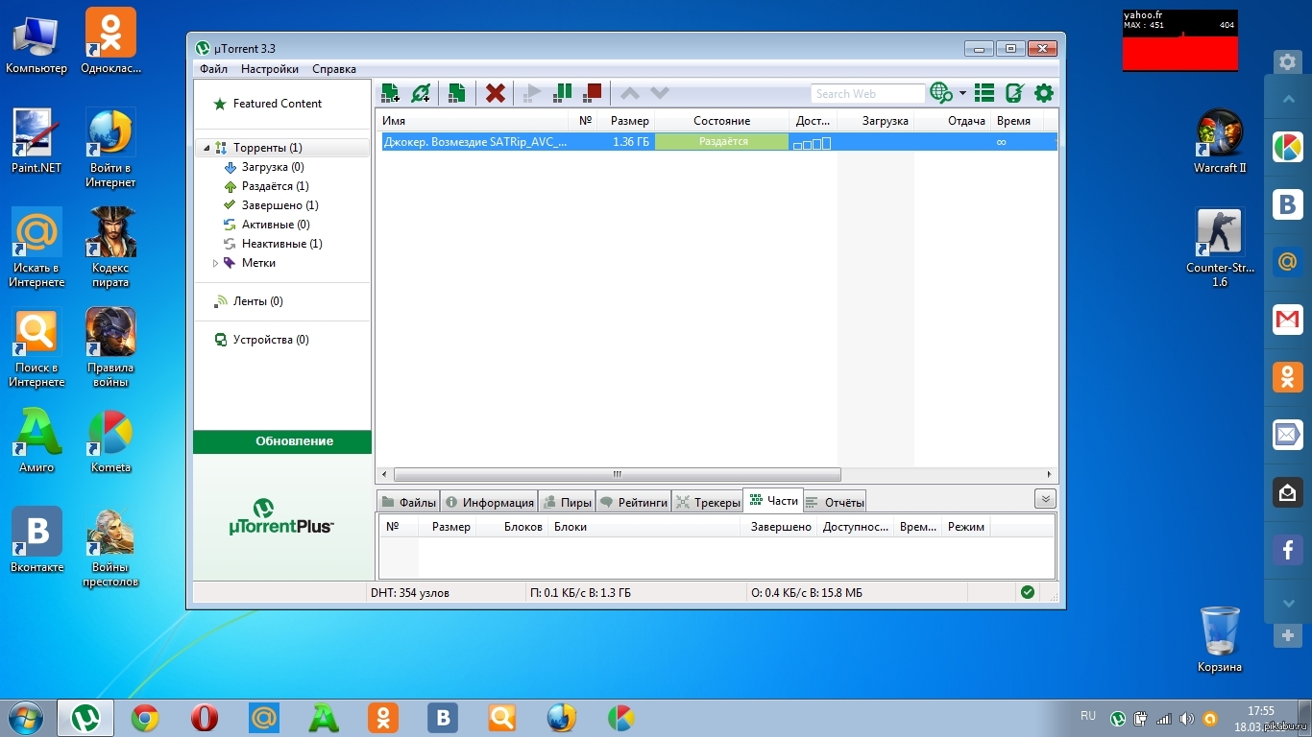Collapse the Торренты tree node
The image size is (1312, 737).
pos(206,149)
